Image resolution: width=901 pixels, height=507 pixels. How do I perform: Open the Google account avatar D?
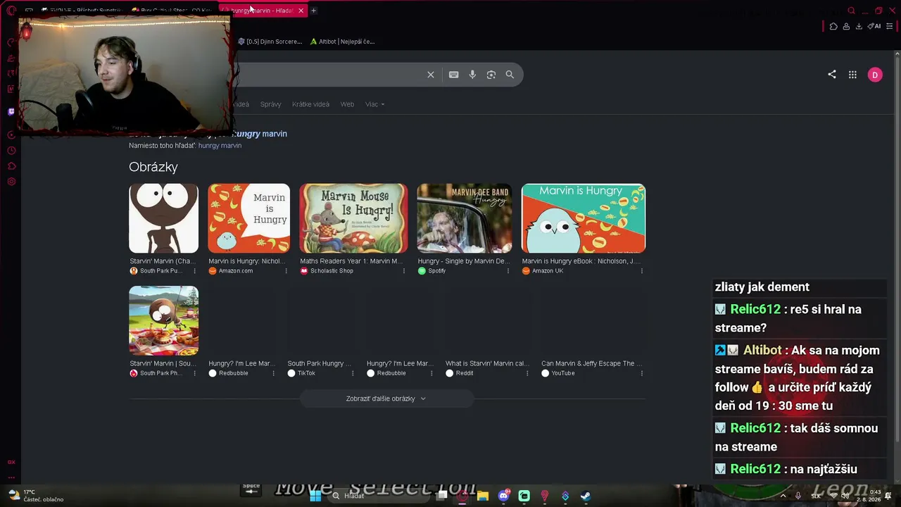875,75
